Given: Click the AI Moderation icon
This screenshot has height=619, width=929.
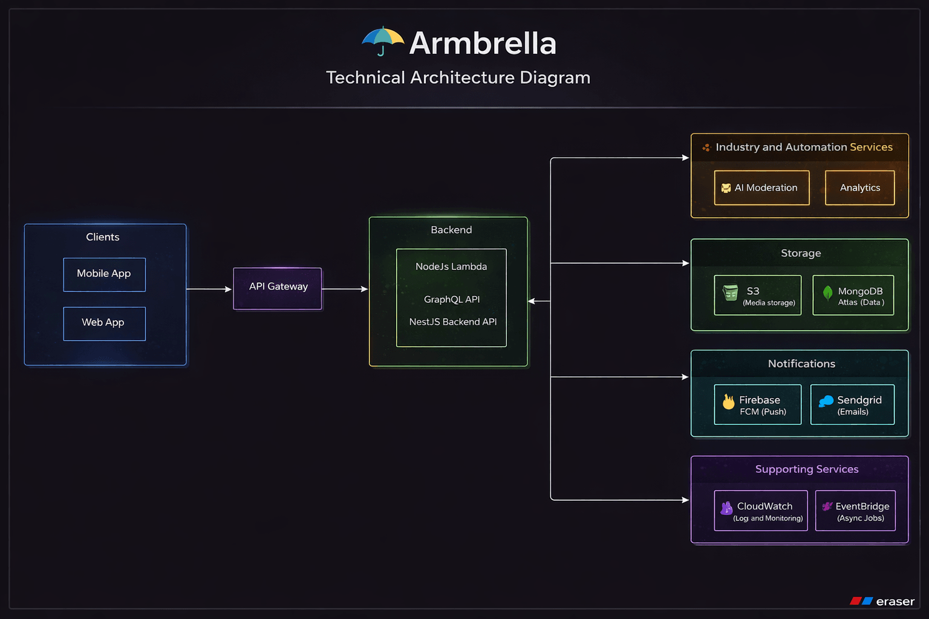Looking at the screenshot, I should coord(726,188).
